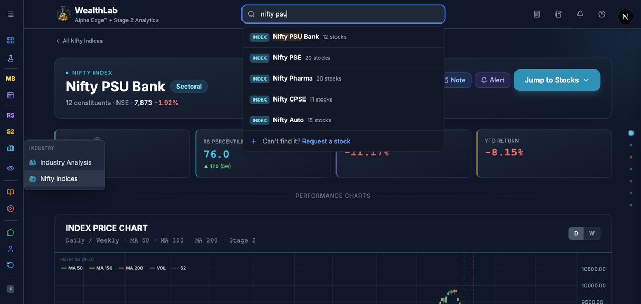
Task: Click the plus icon beside Can't find it
Action: tap(254, 141)
